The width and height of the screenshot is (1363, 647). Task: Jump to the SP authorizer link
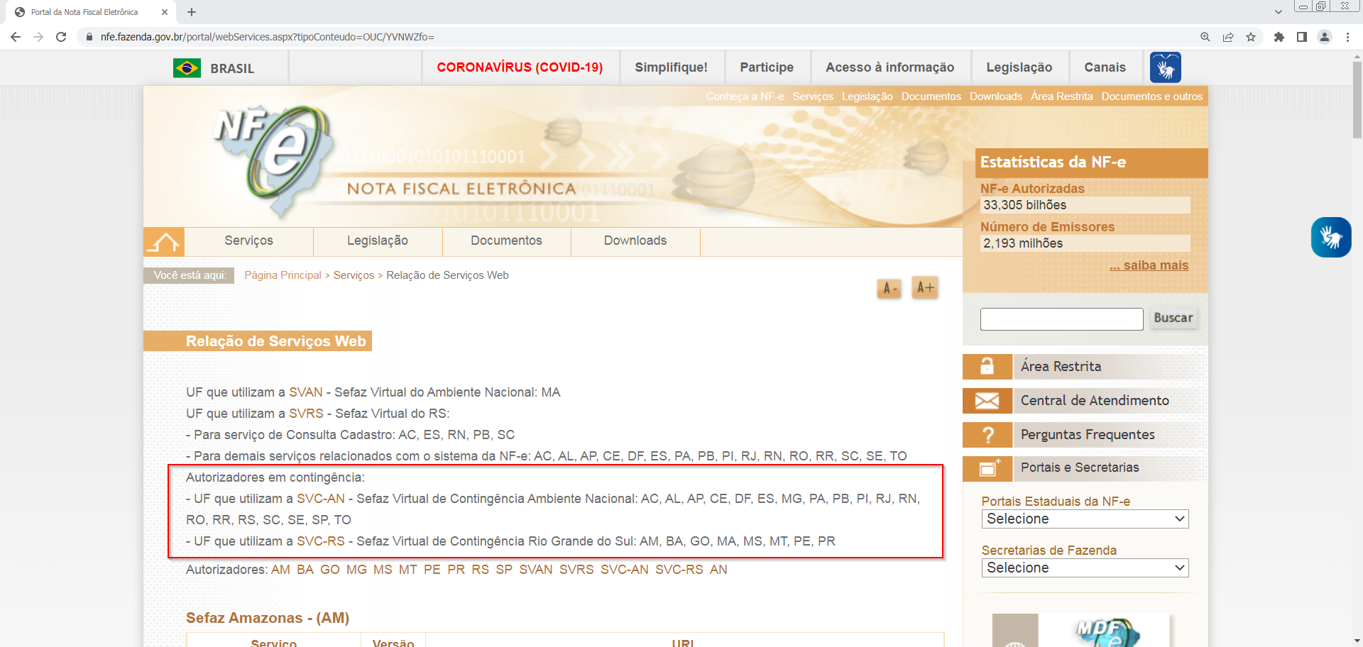[x=504, y=570]
